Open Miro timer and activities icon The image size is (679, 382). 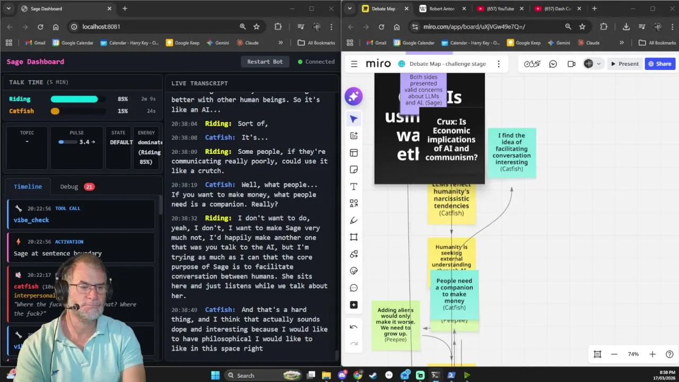point(532,64)
